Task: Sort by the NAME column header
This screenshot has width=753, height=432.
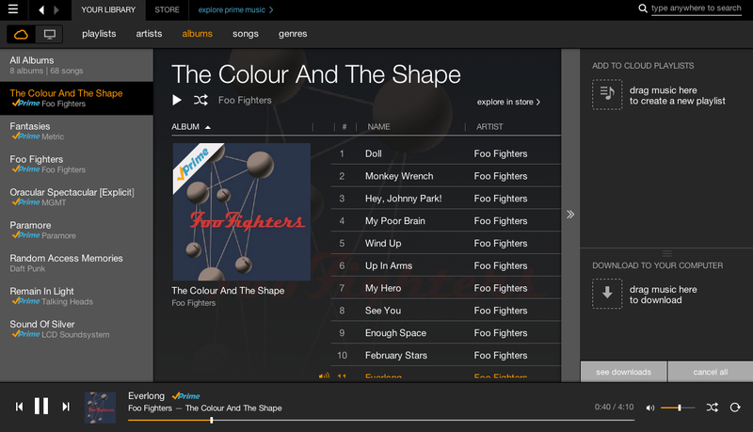Action: [x=378, y=127]
